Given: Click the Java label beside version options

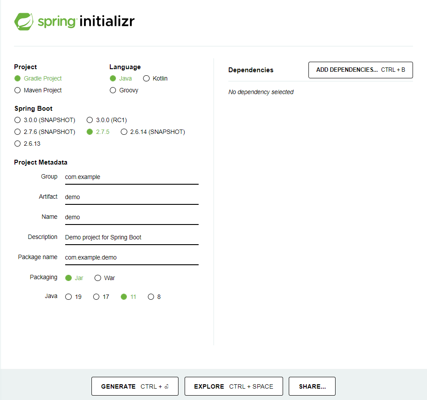Looking at the screenshot, I should point(51,296).
